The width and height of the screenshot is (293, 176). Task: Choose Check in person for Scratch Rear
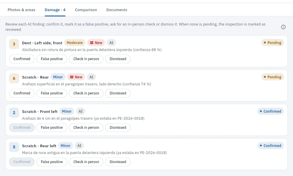coord(86,93)
